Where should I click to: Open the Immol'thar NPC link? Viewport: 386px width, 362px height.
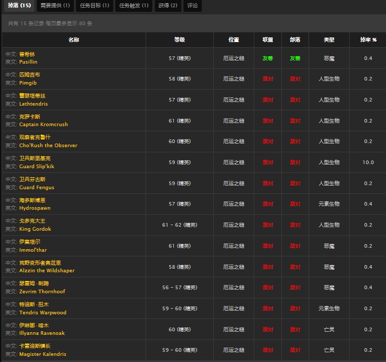point(33,250)
